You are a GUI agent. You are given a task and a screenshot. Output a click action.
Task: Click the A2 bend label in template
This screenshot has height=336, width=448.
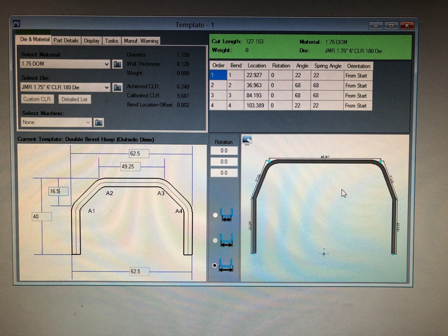[110, 193]
